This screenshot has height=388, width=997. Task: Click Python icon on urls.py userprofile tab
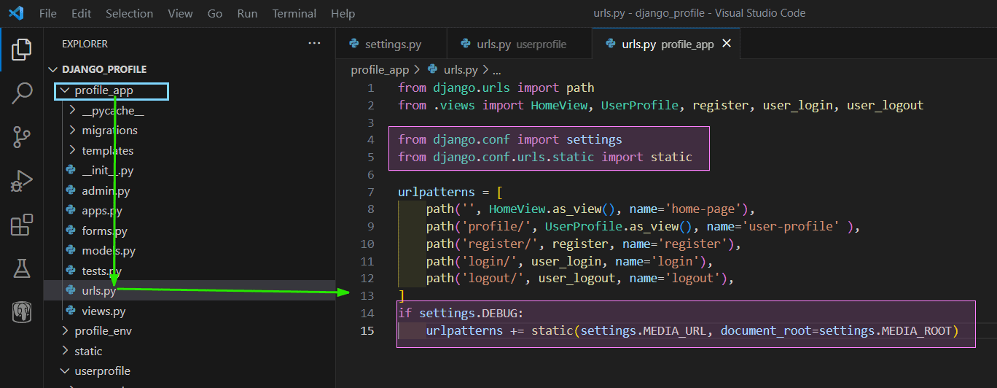click(466, 44)
